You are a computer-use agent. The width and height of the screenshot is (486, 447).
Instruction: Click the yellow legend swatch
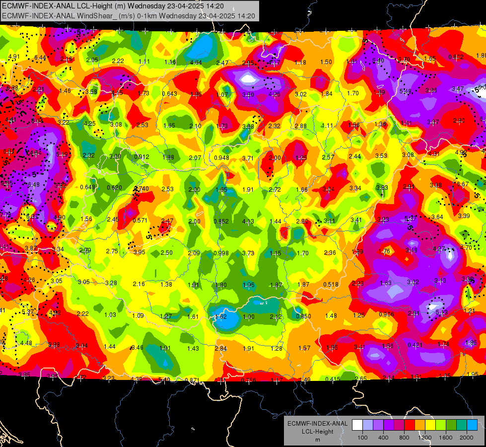click(x=430, y=425)
